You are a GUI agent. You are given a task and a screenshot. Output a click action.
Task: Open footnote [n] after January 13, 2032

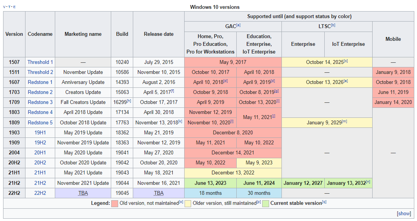[x=368, y=182]
